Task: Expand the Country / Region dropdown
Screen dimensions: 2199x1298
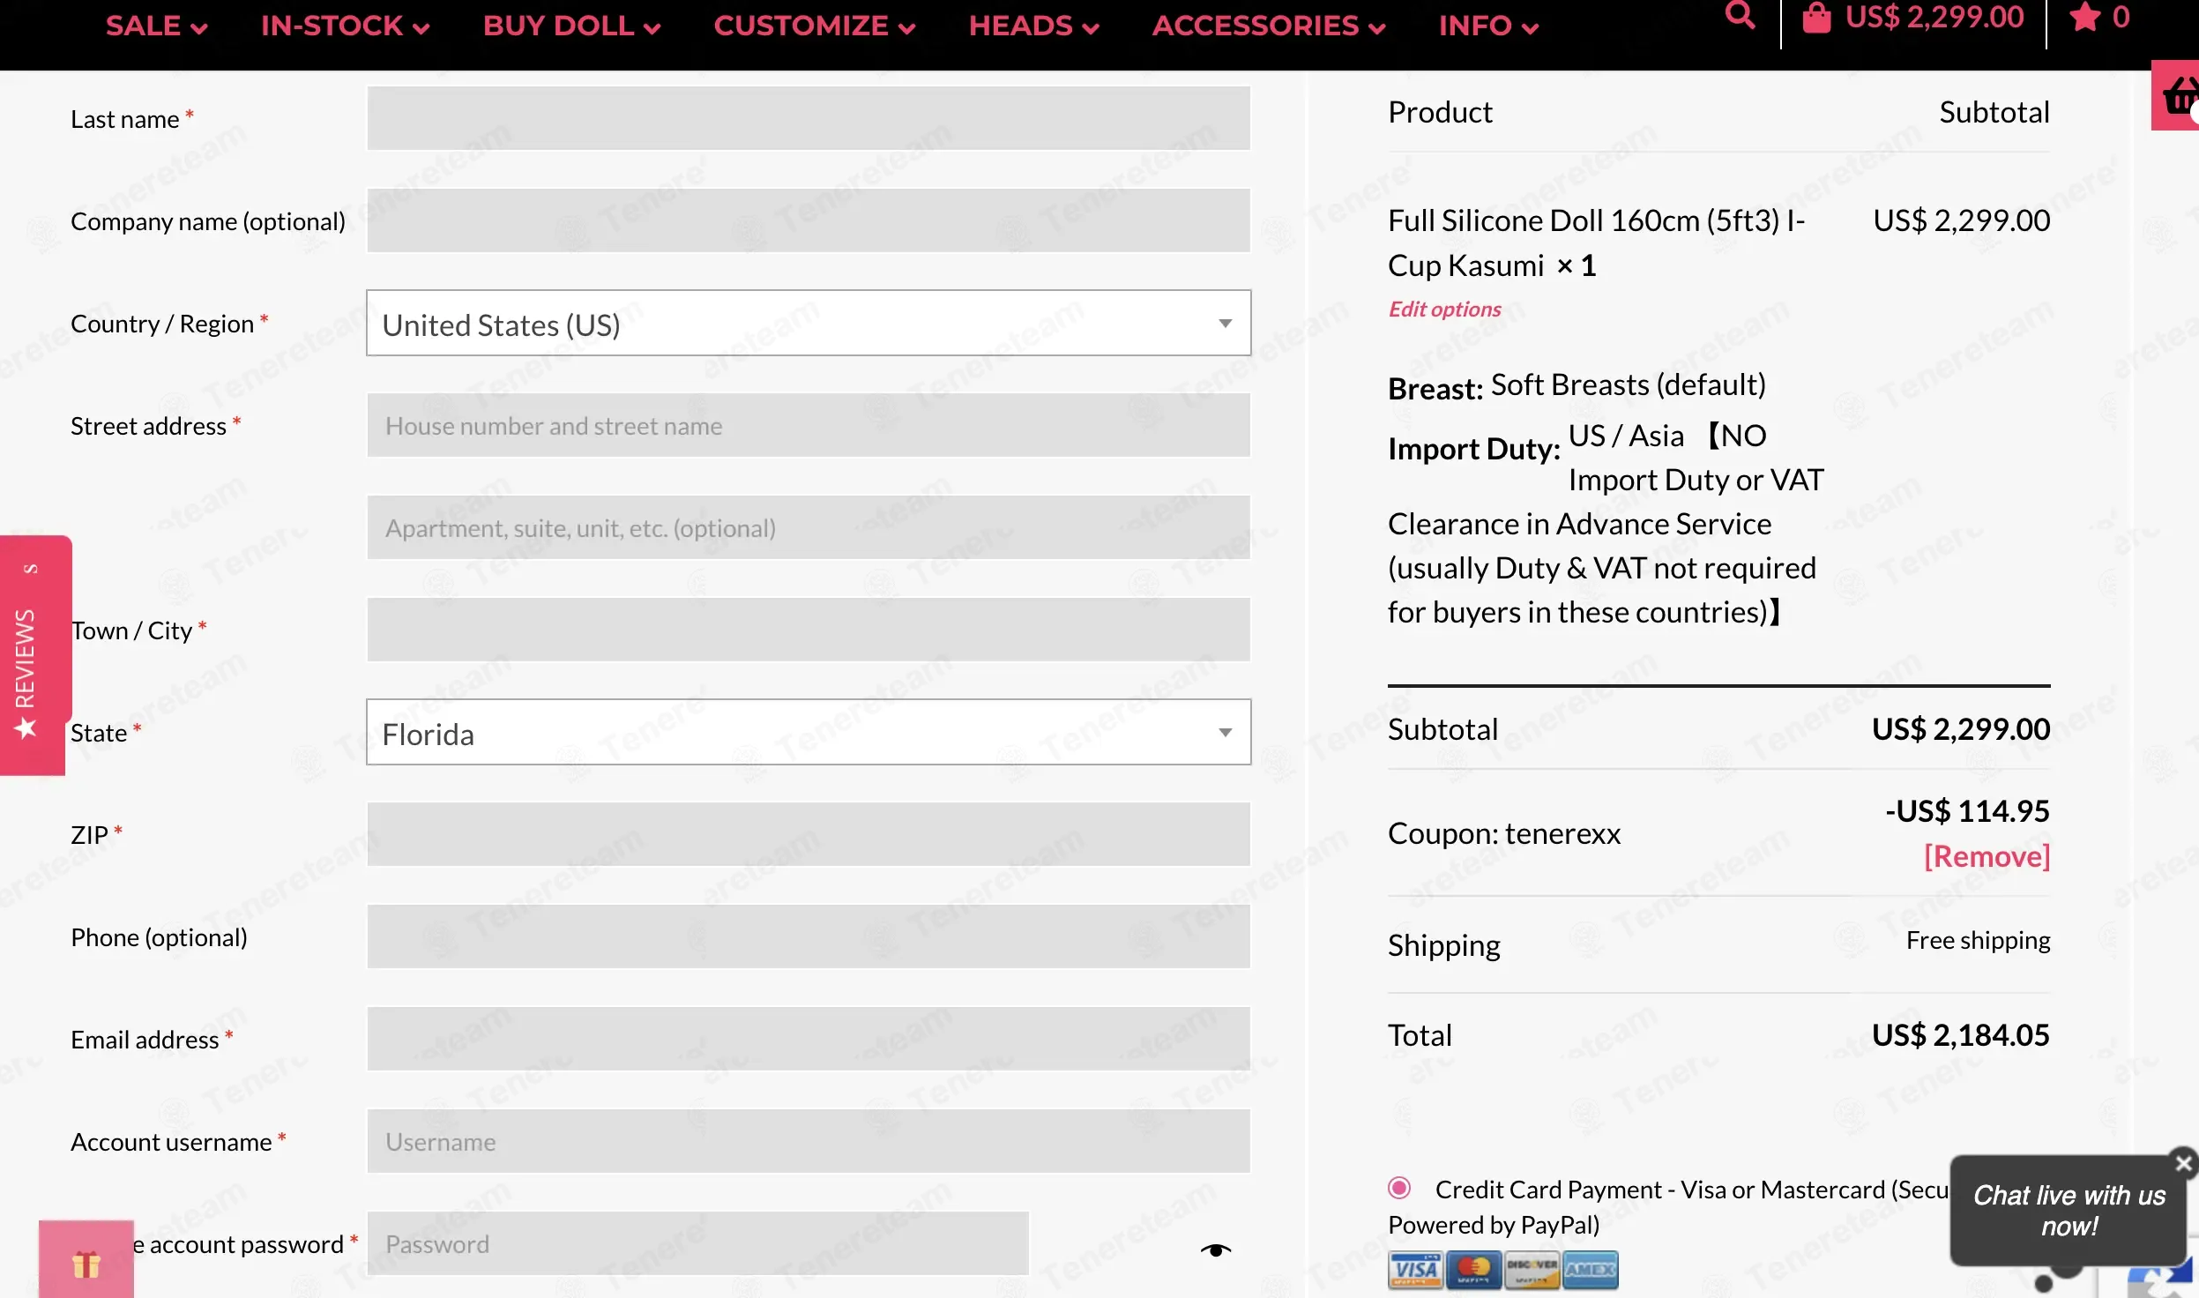Action: click(809, 324)
